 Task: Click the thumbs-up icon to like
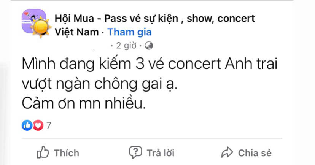43,152
